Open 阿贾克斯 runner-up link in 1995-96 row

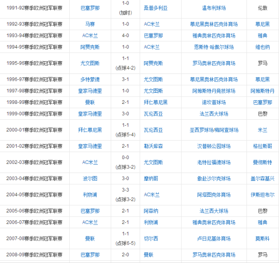pyautogui.click(x=153, y=63)
